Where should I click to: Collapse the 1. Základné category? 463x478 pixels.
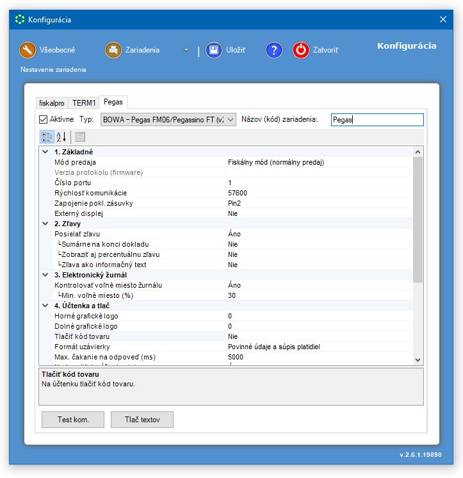click(x=45, y=152)
